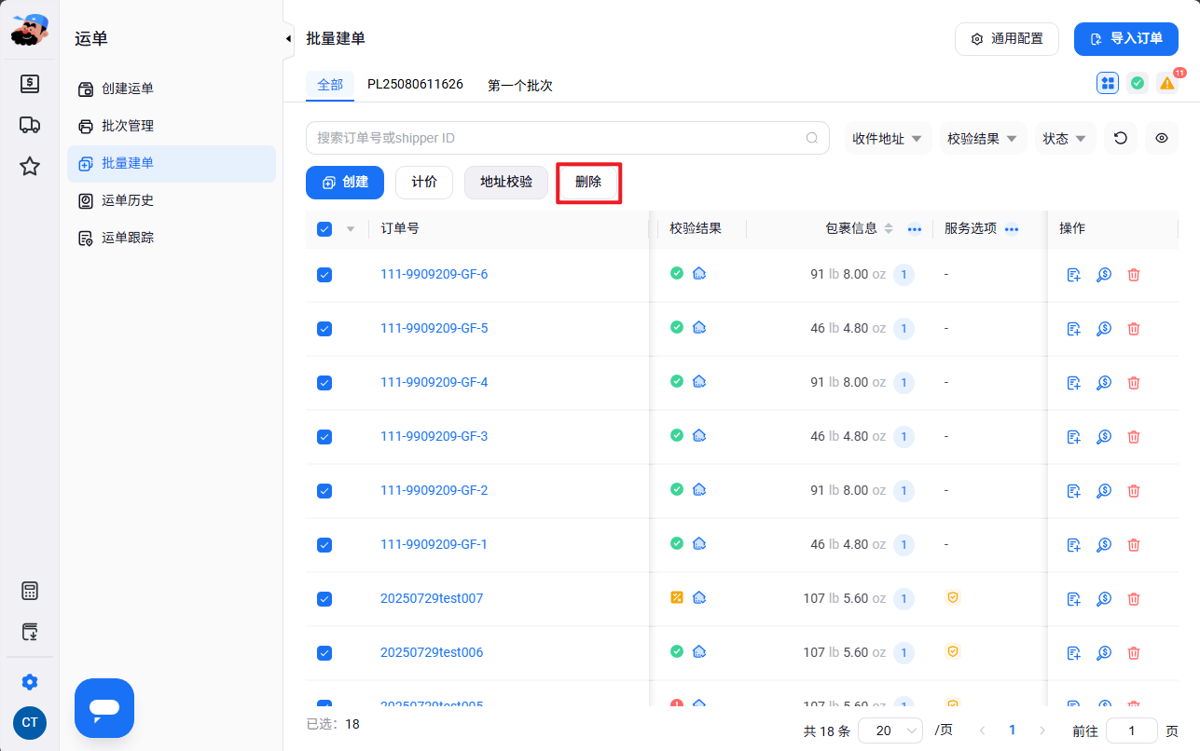Click the yellow warning icon with badge 11
The height and width of the screenshot is (751, 1200).
click(1167, 83)
